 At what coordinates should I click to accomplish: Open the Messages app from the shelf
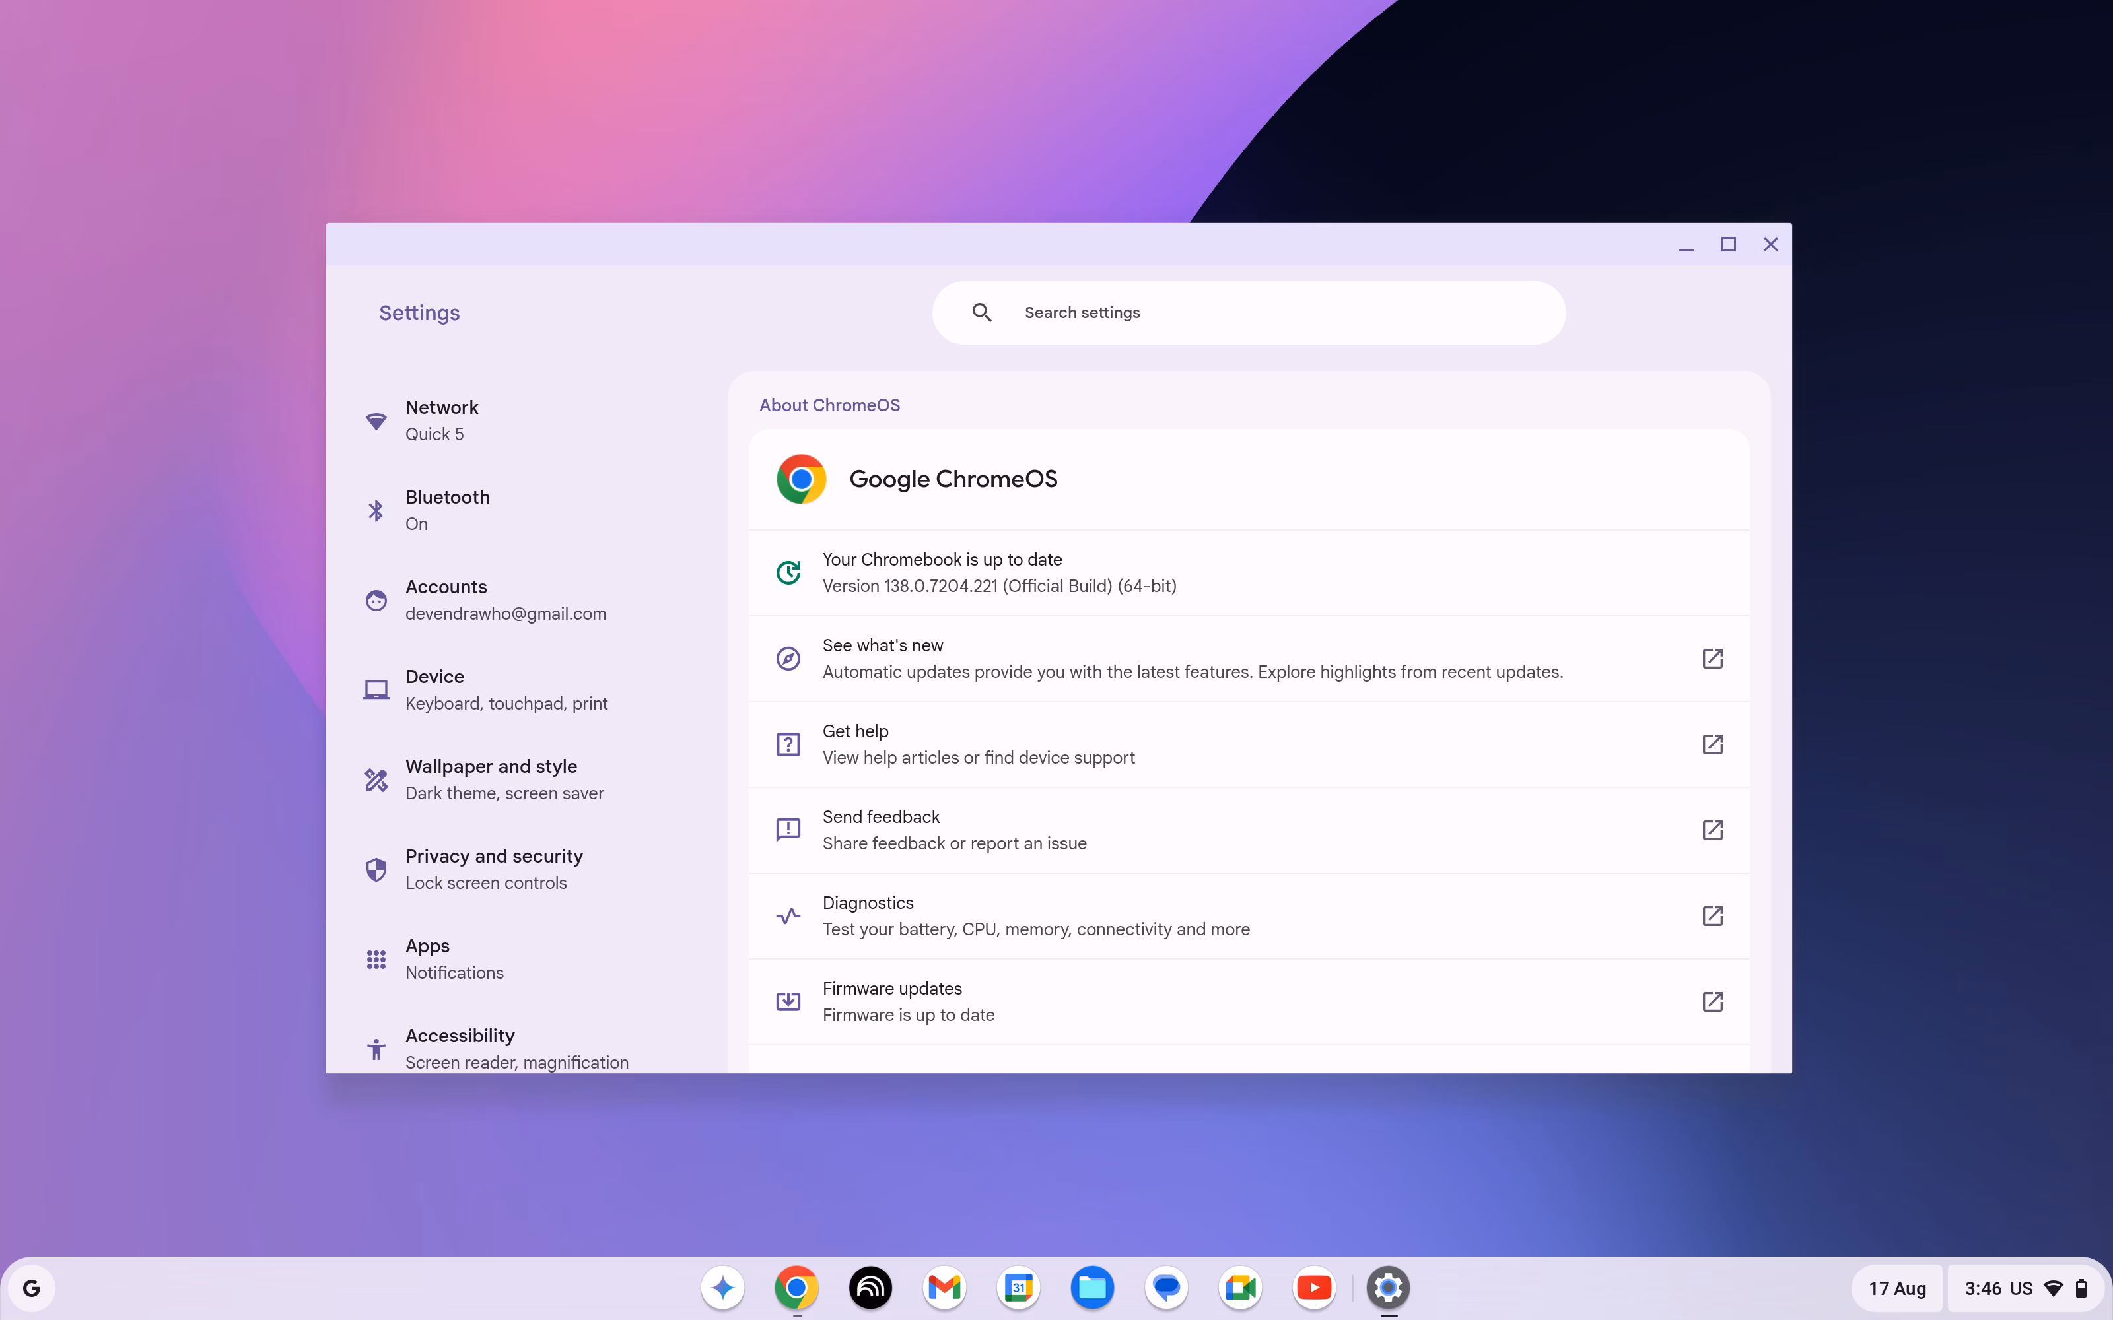[x=1167, y=1288]
